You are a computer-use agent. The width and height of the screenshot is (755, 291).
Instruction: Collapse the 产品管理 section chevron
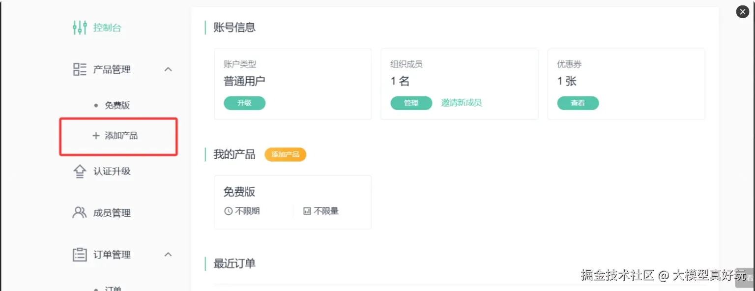[x=168, y=69]
